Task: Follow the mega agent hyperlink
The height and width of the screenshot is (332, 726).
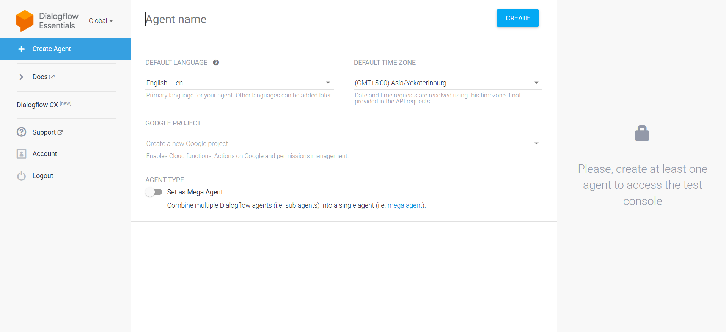Action: 405,205
